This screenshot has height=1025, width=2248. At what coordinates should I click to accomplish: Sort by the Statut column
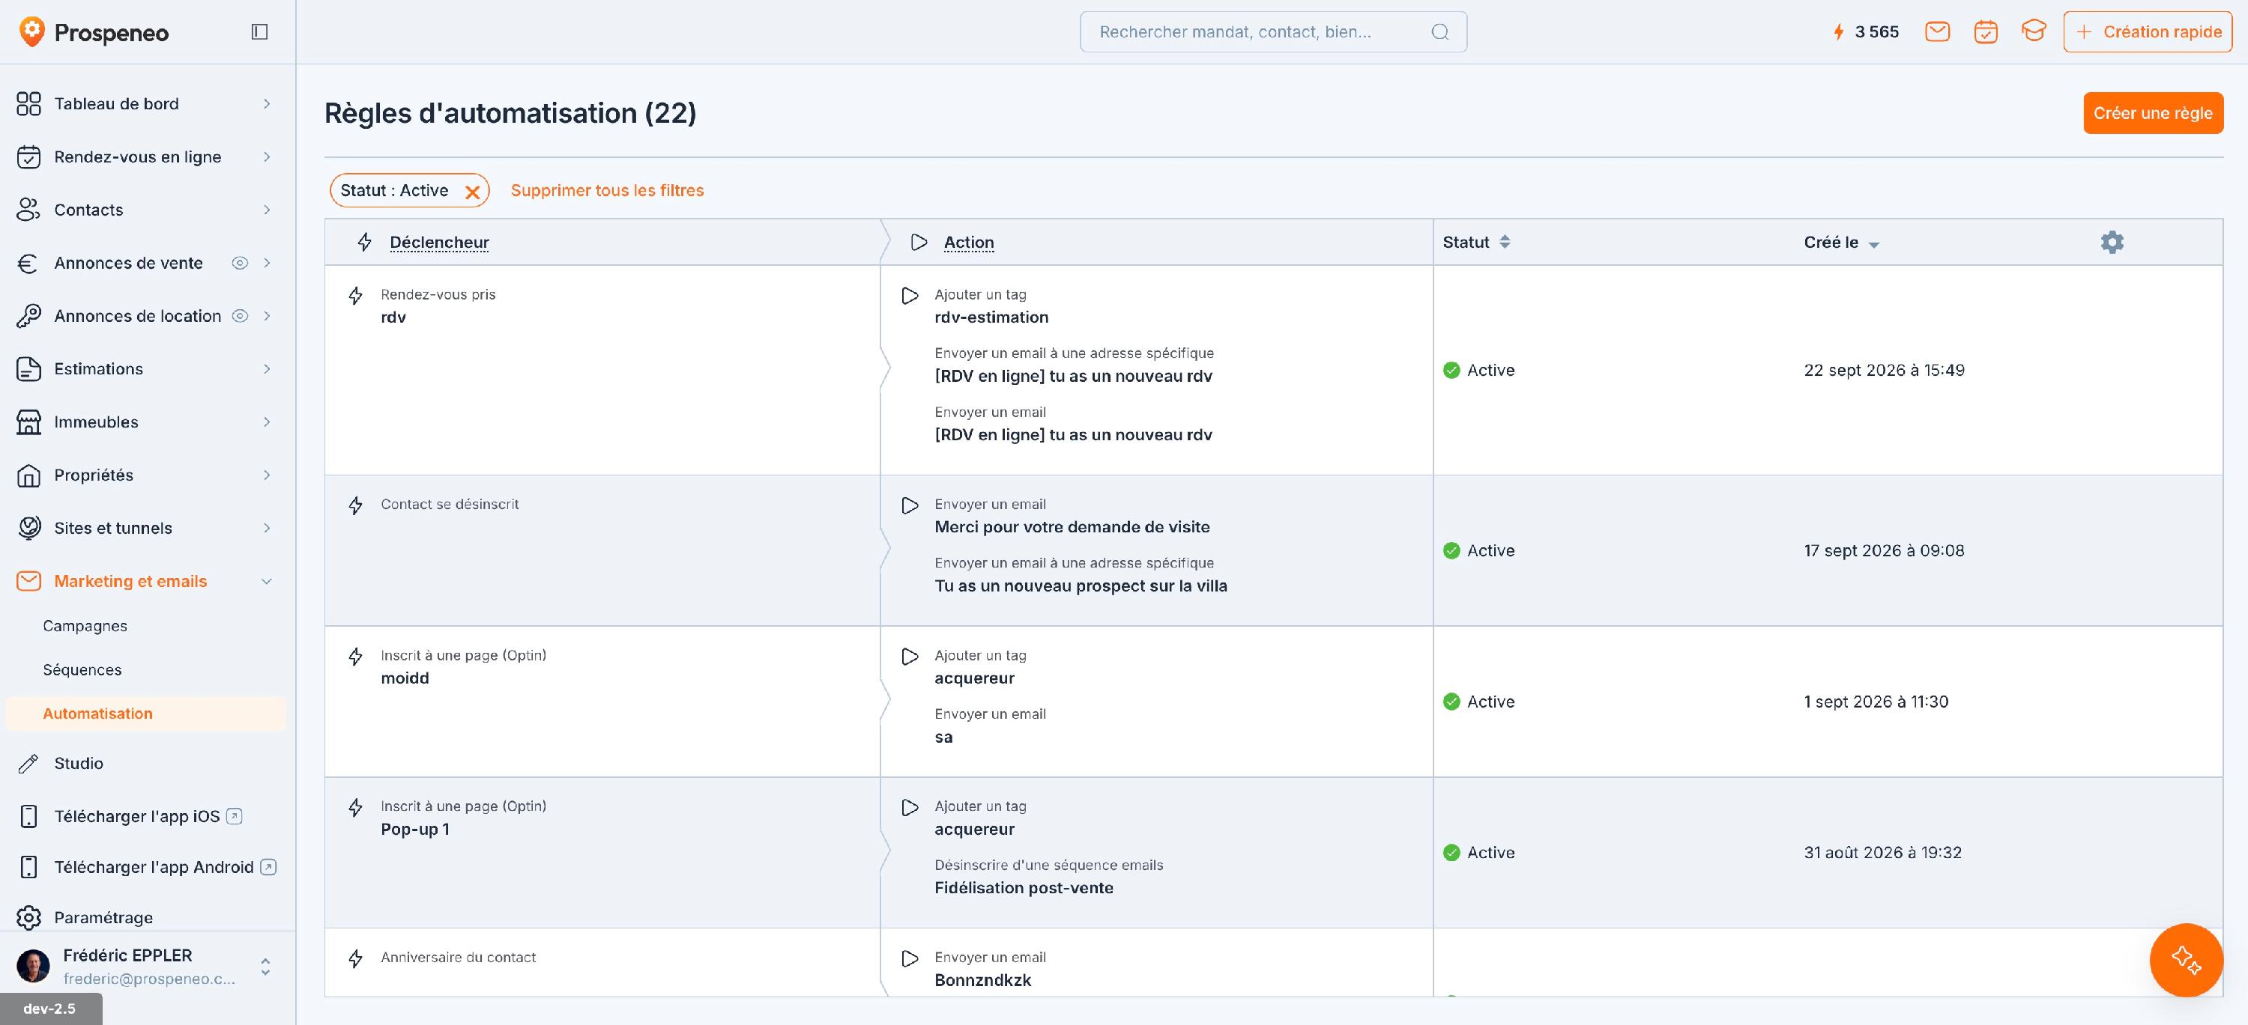point(1475,243)
